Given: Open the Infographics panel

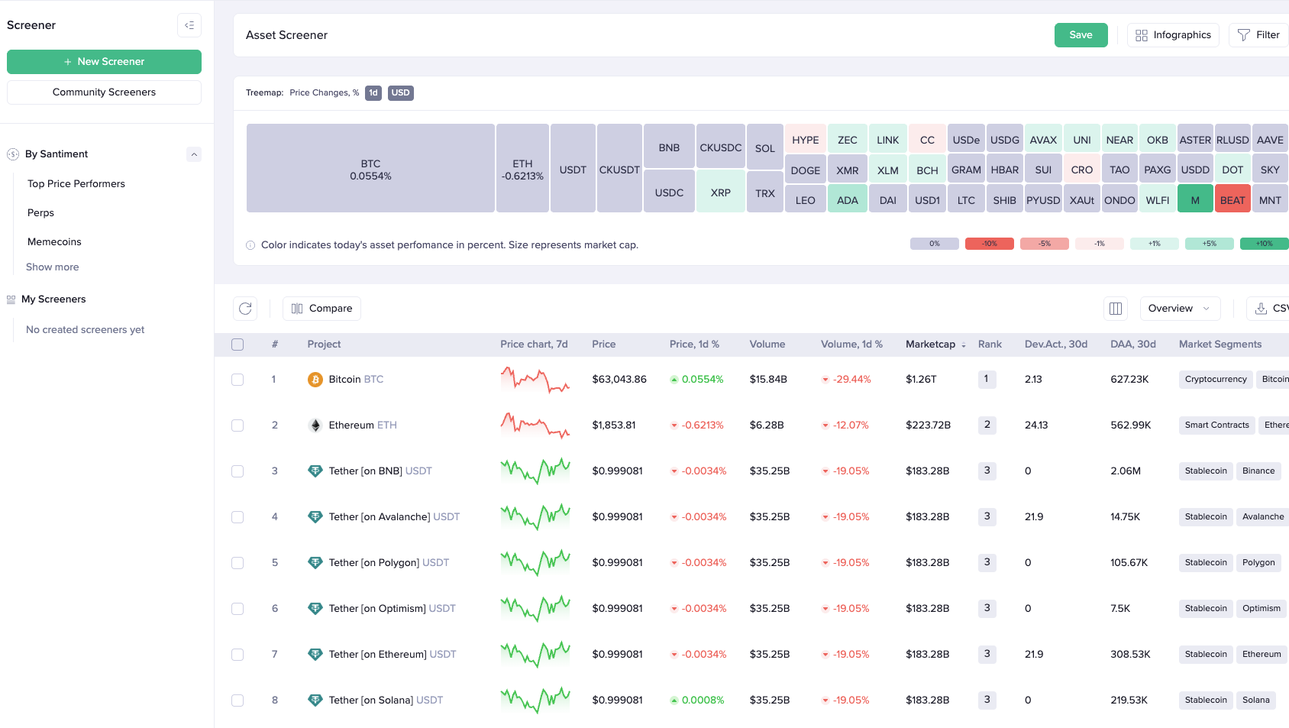Looking at the screenshot, I should [1173, 35].
